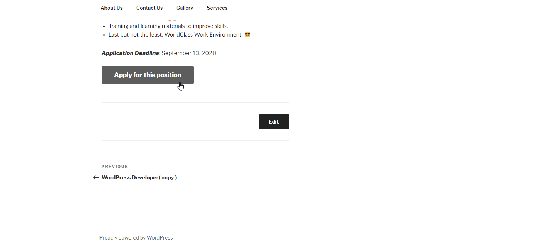Open the Services menu link

(x=217, y=8)
